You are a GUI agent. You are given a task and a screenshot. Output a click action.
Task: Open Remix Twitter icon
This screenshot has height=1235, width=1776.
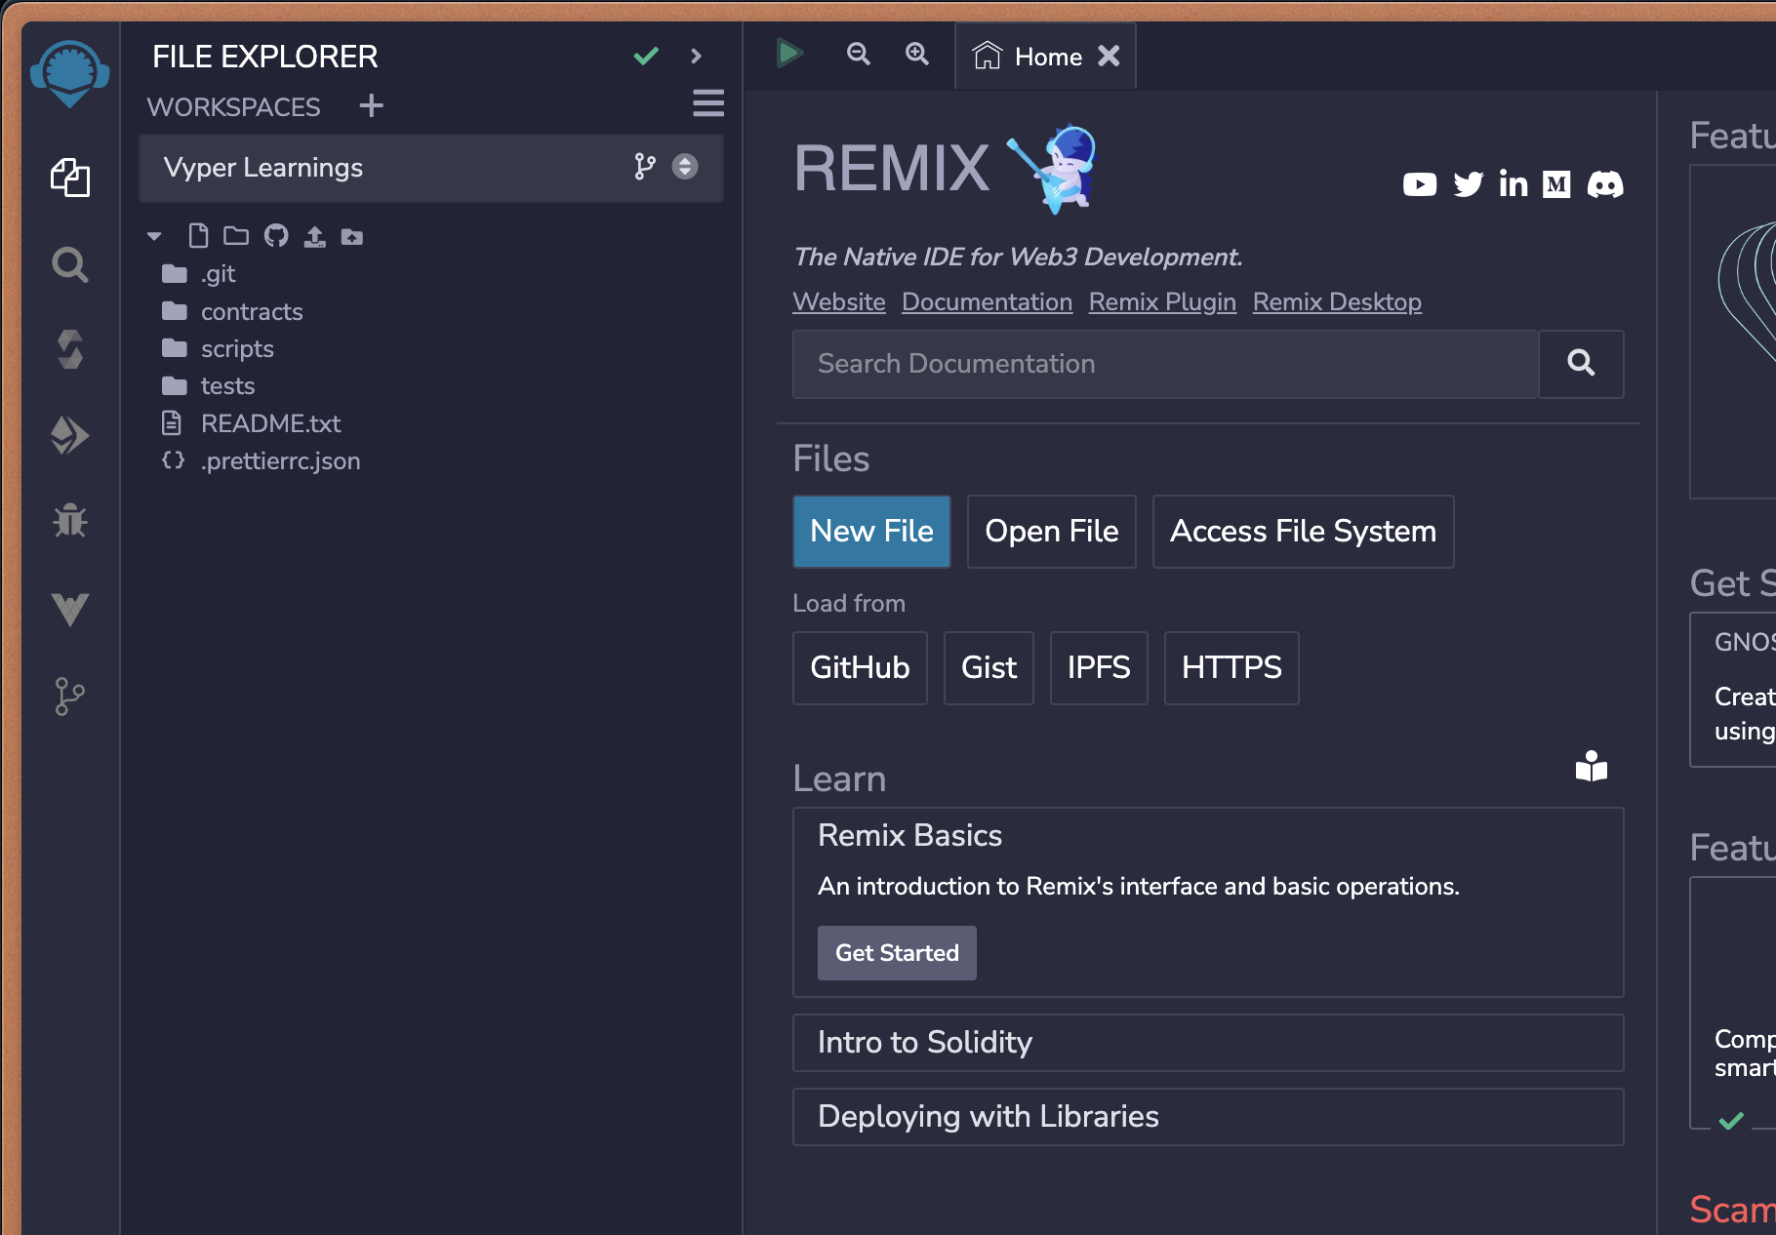(1468, 184)
